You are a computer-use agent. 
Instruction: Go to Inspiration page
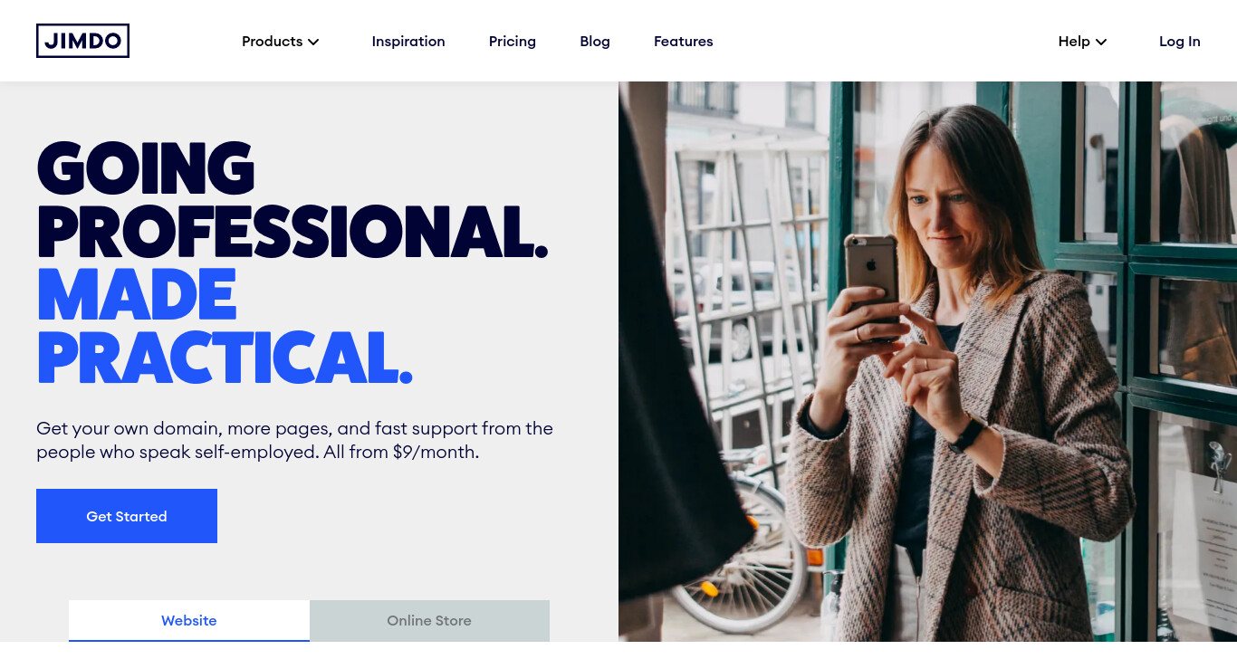pos(408,42)
